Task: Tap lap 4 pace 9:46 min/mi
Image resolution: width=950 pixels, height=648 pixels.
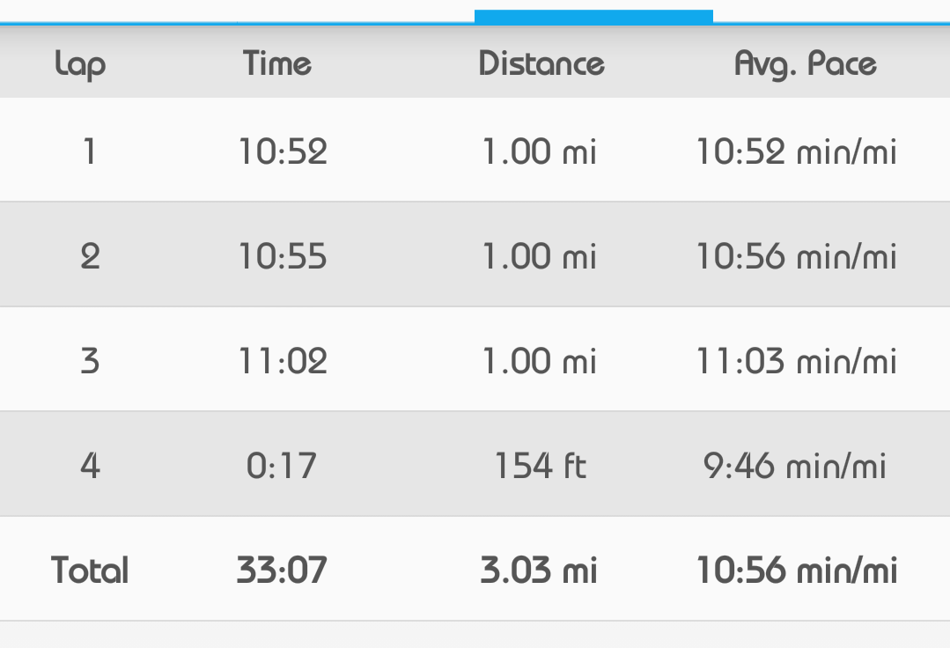Action: [794, 465]
